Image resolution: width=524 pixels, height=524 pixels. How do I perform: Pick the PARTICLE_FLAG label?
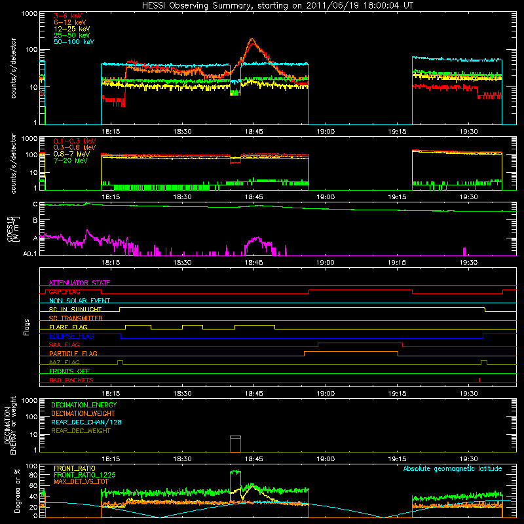73,354
